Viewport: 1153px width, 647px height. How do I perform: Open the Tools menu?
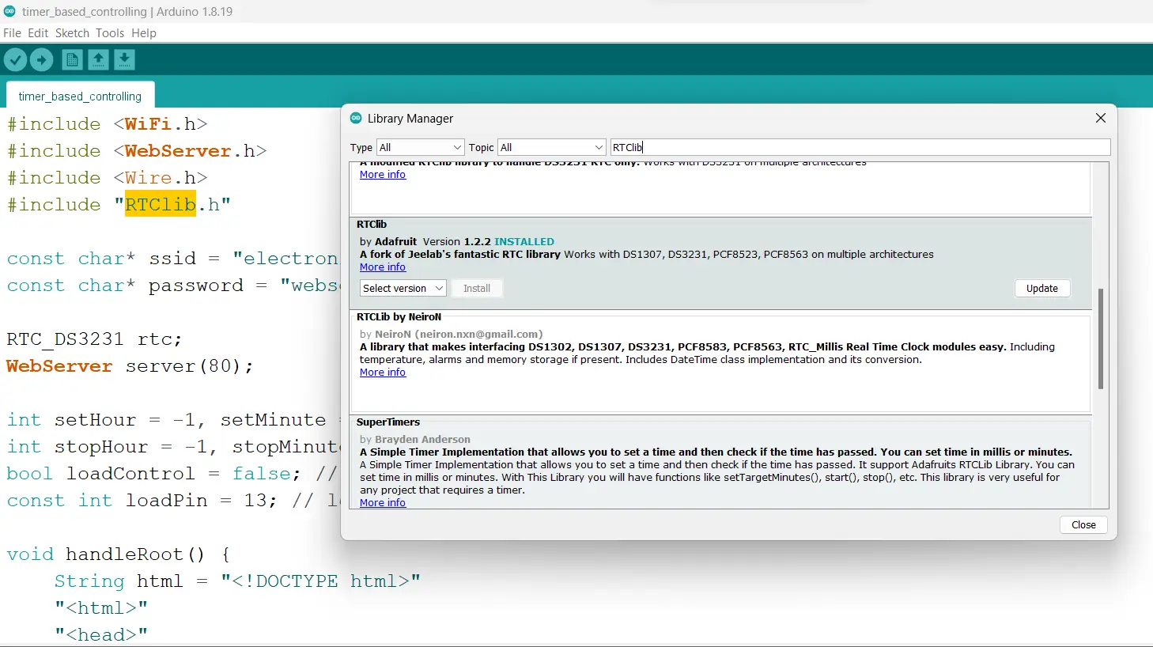110,33
